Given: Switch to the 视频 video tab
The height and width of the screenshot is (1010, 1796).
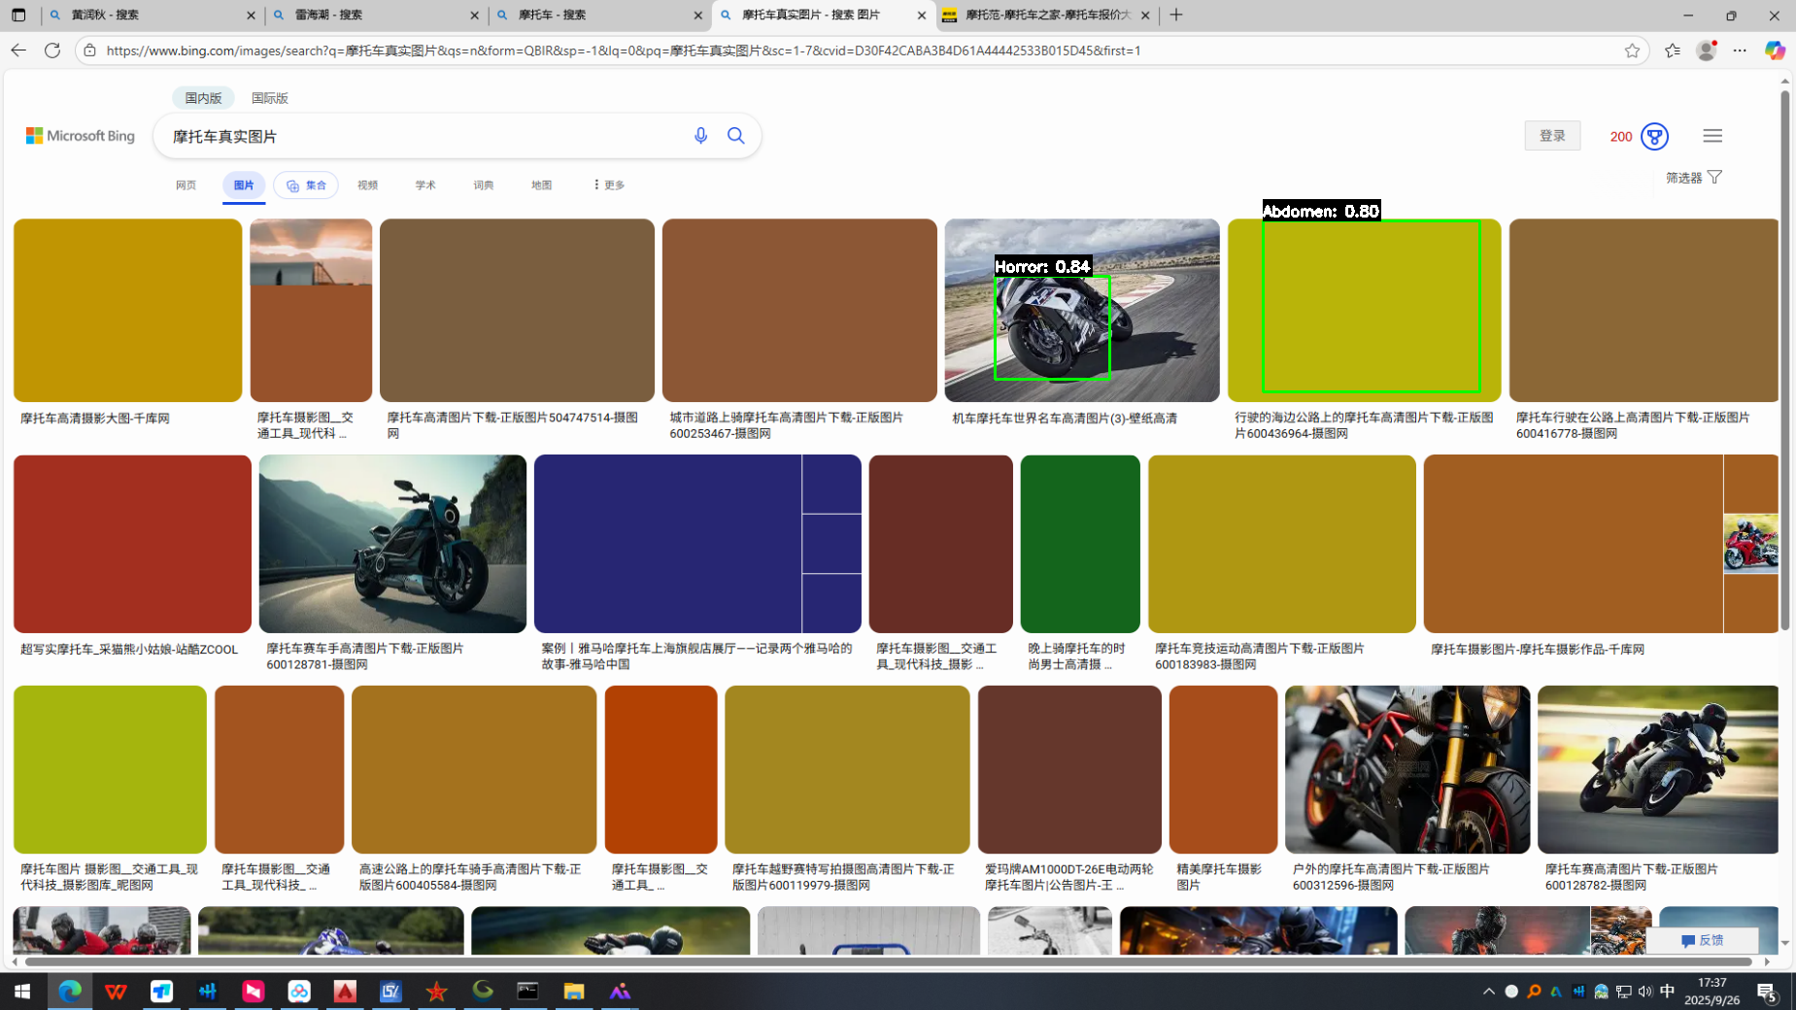Looking at the screenshot, I should coord(367,185).
